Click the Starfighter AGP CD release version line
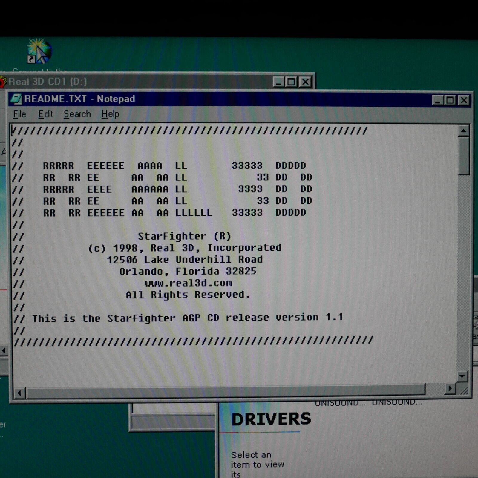478x478 pixels. pos(187,318)
